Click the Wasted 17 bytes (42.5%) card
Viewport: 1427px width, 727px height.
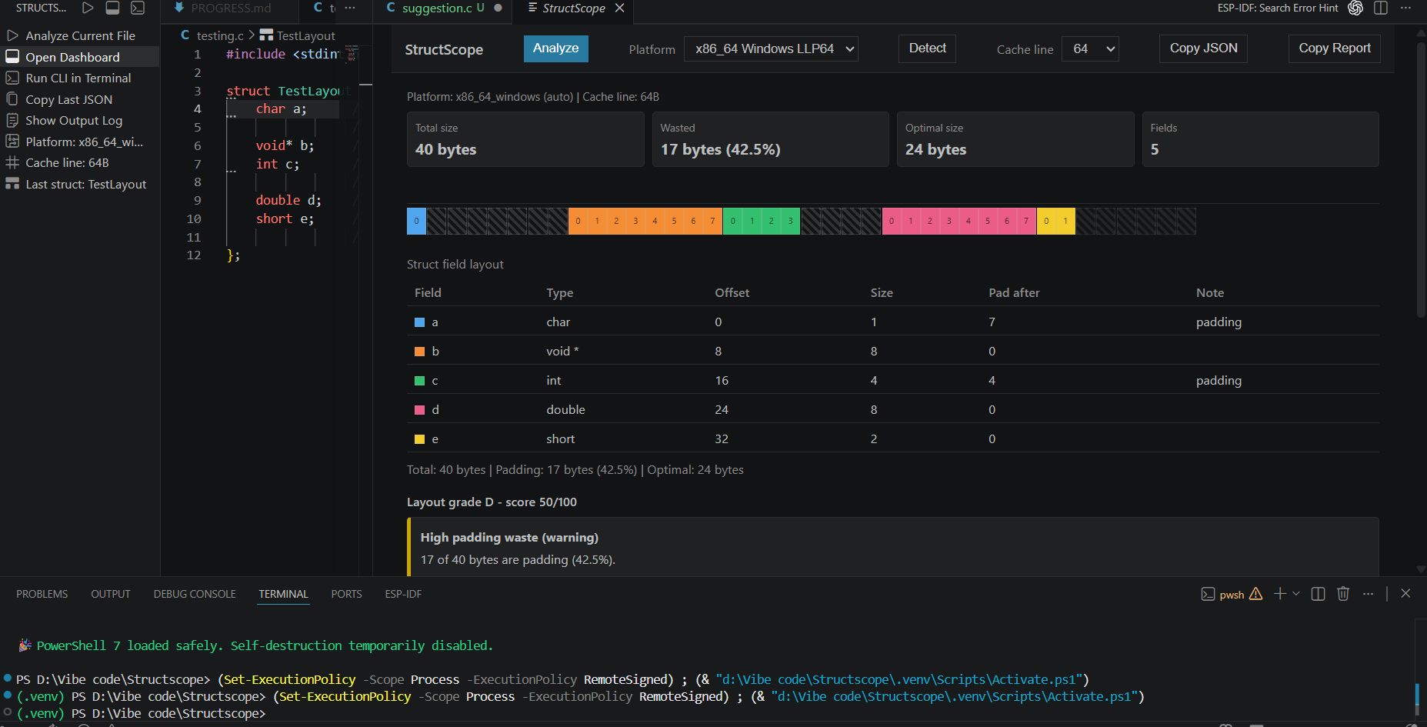(770, 139)
